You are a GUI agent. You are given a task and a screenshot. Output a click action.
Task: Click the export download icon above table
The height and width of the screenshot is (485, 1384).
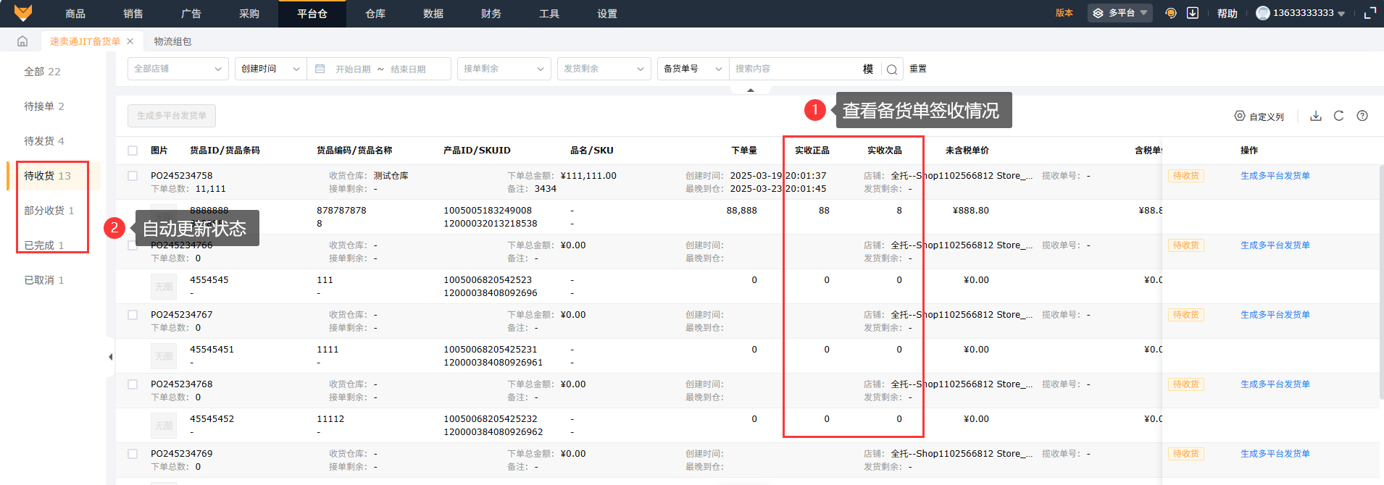coord(1316,116)
